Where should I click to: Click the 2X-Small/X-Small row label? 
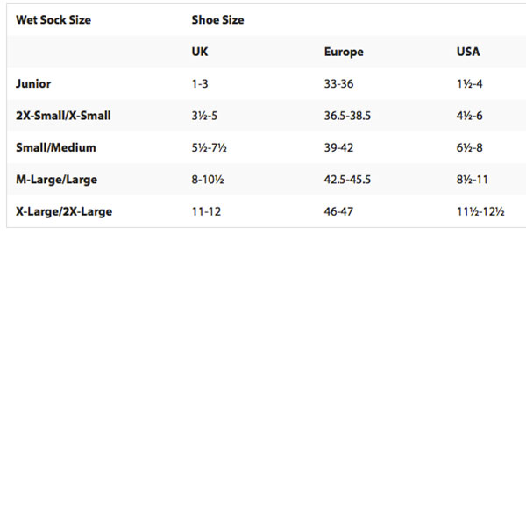click(63, 116)
